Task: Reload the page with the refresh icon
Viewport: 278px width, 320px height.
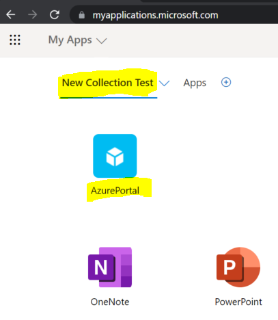Action: click(55, 15)
